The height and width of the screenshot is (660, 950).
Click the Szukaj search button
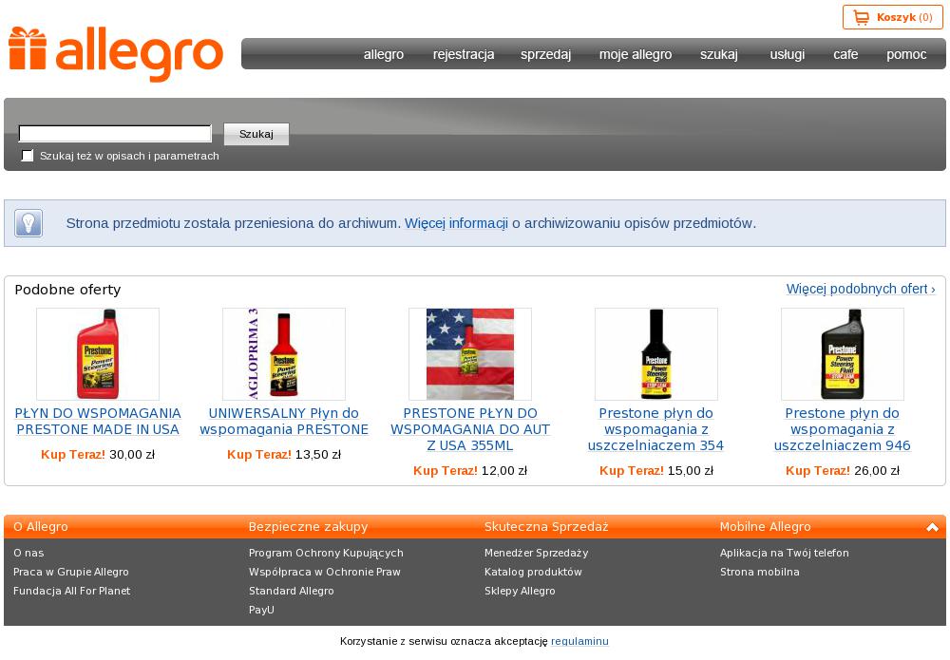click(x=256, y=134)
